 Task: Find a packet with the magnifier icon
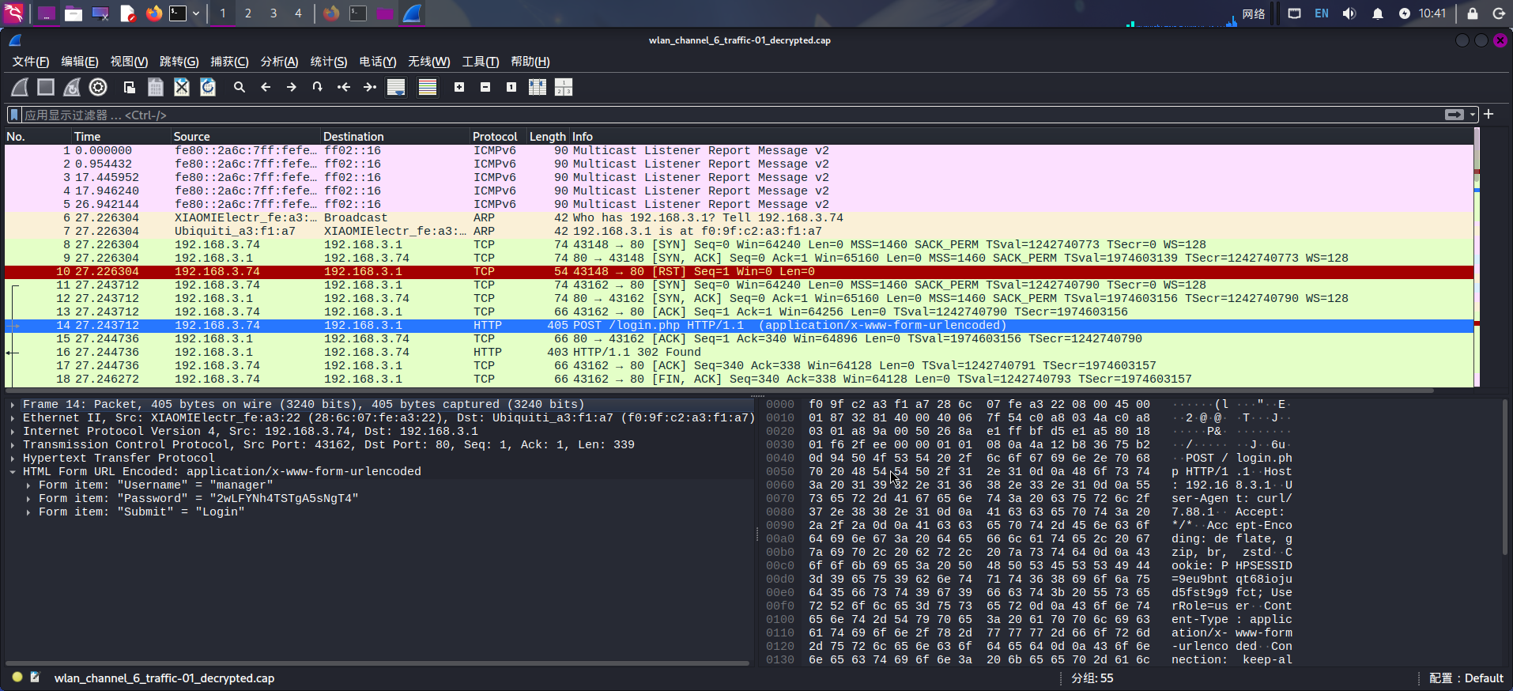pyautogui.click(x=240, y=87)
